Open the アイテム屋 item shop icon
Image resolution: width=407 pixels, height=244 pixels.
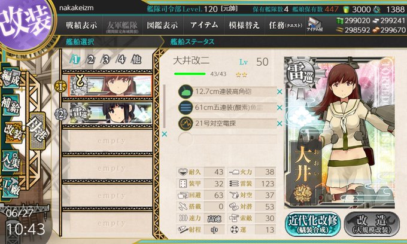pos(314,25)
